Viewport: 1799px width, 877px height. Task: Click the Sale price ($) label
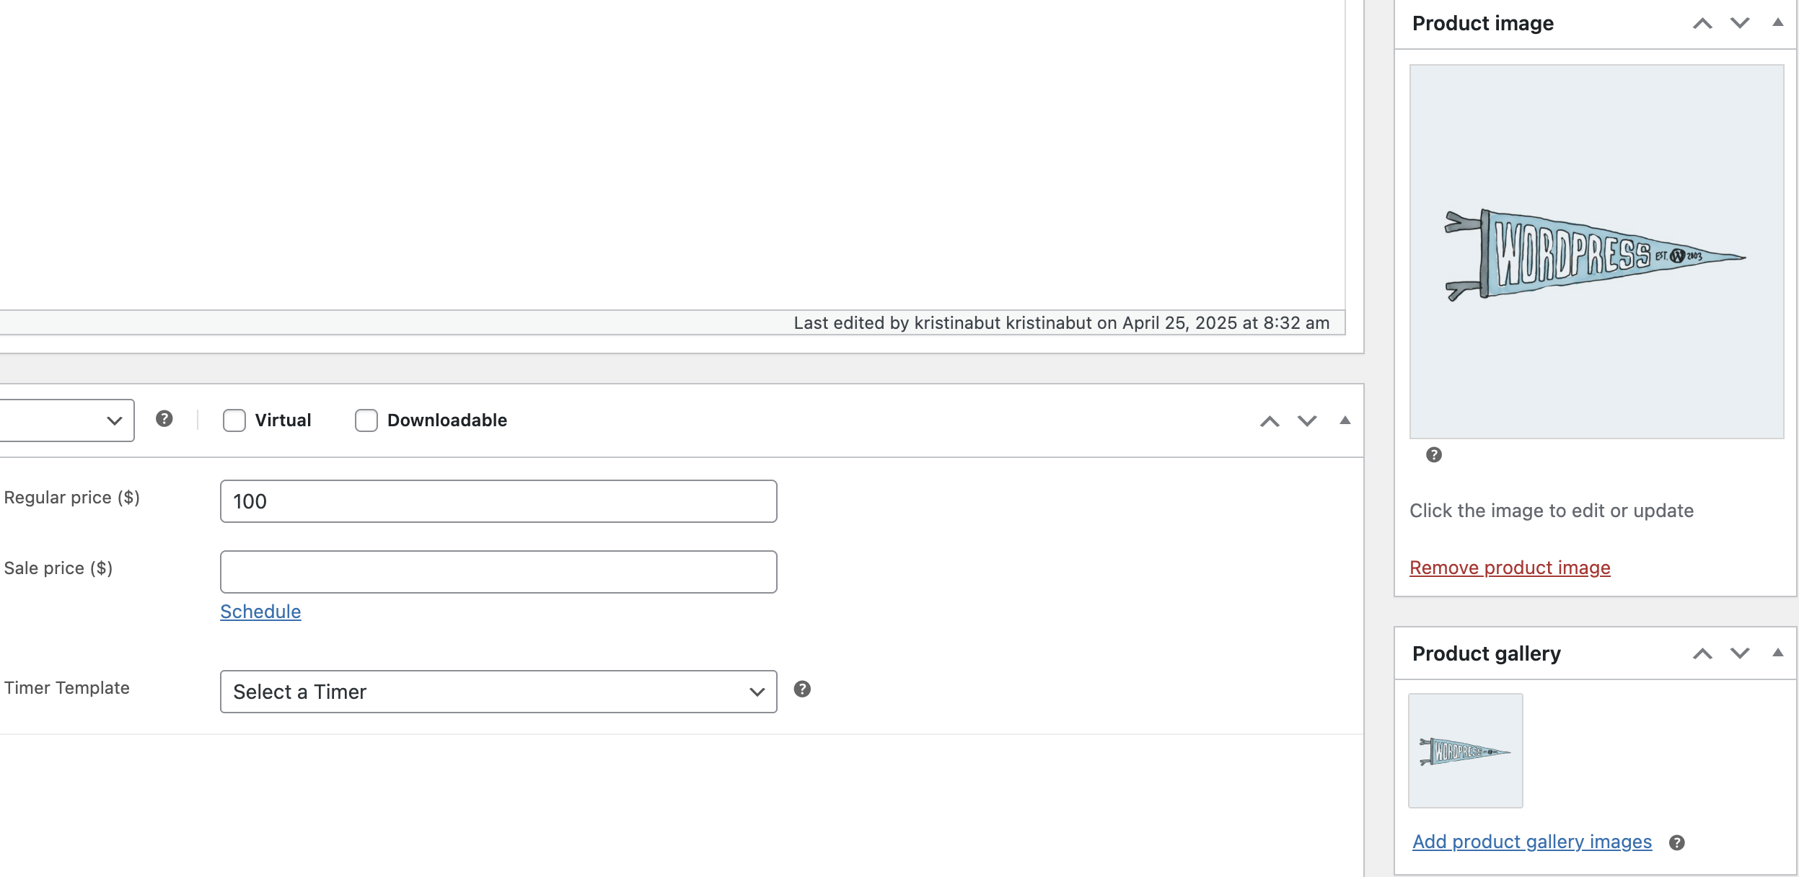click(58, 568)
